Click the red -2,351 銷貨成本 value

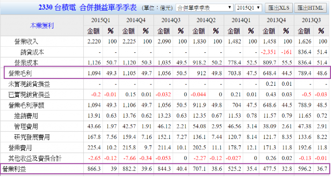pos(268,52)
